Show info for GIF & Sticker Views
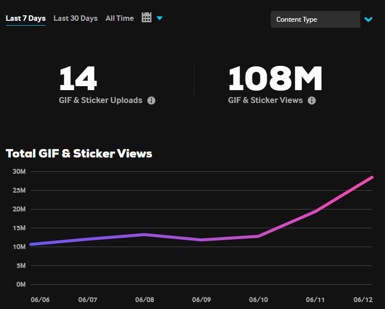385x309 pixels. (312, 101)
